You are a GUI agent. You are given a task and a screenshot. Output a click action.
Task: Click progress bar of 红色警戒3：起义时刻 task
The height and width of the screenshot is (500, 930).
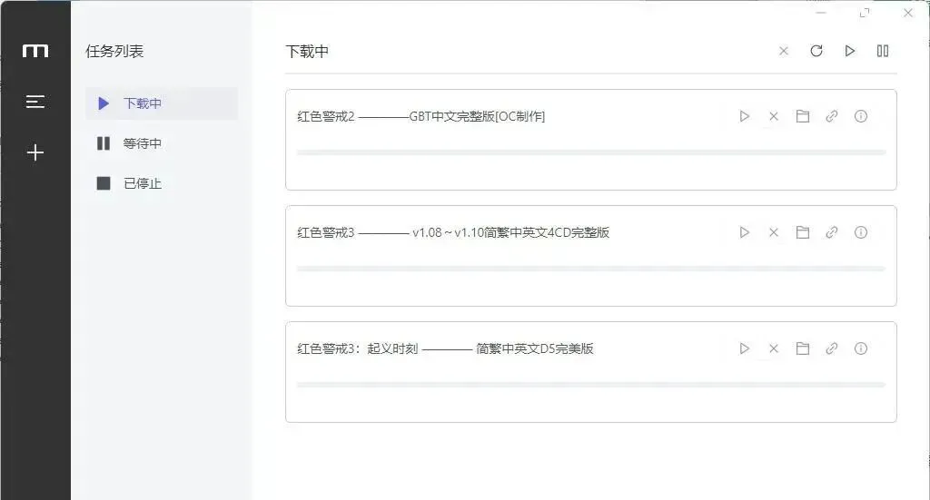[590, 385]
